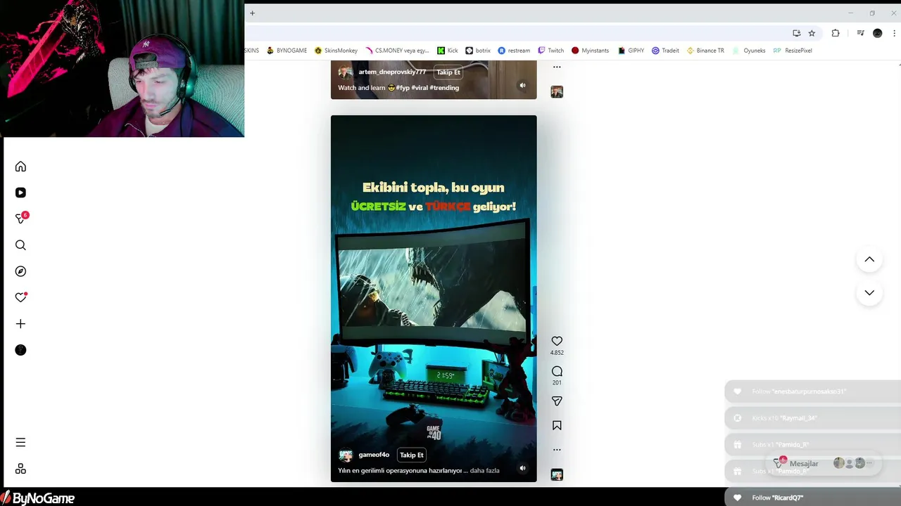901x506 pixels.
Task: Click caption 'Yılın en gerilimli operasyonuna hazırlanıyor'
Action: point(400,471)
